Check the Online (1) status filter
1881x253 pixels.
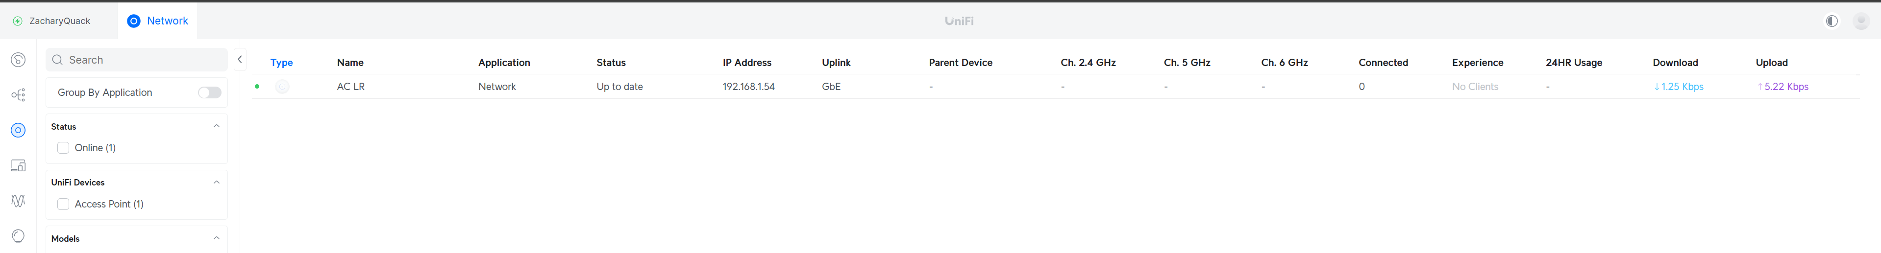point(64,148)
